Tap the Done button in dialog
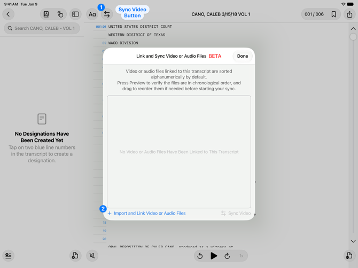 [x=243, y=56]
